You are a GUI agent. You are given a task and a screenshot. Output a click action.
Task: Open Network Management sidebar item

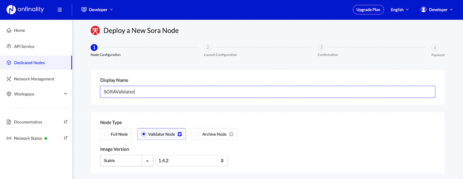pyautogui.click(x=36, y=79)
